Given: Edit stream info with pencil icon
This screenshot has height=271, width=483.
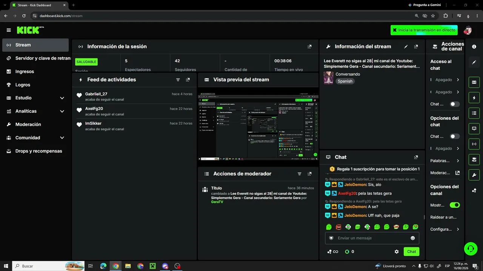Looking at the screenshot, I should (x=406, y=47).
